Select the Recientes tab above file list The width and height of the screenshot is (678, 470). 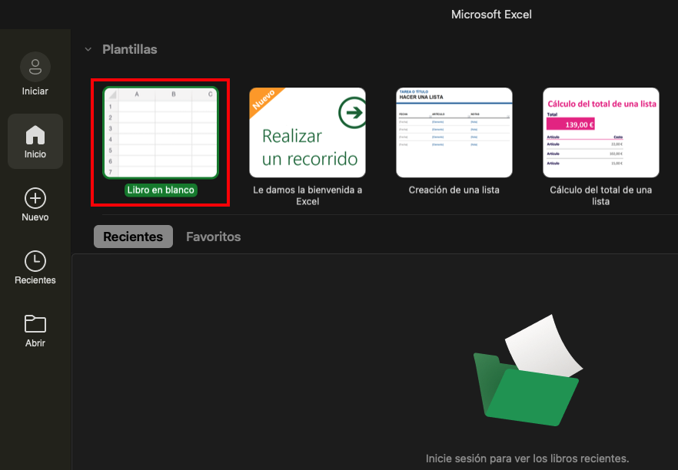(133, 237)
